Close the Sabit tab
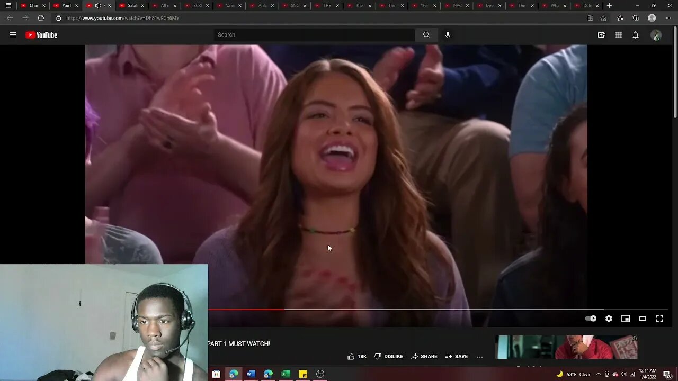Image resolution: width=678 pixels, height=381 pixels. [142, 6]
